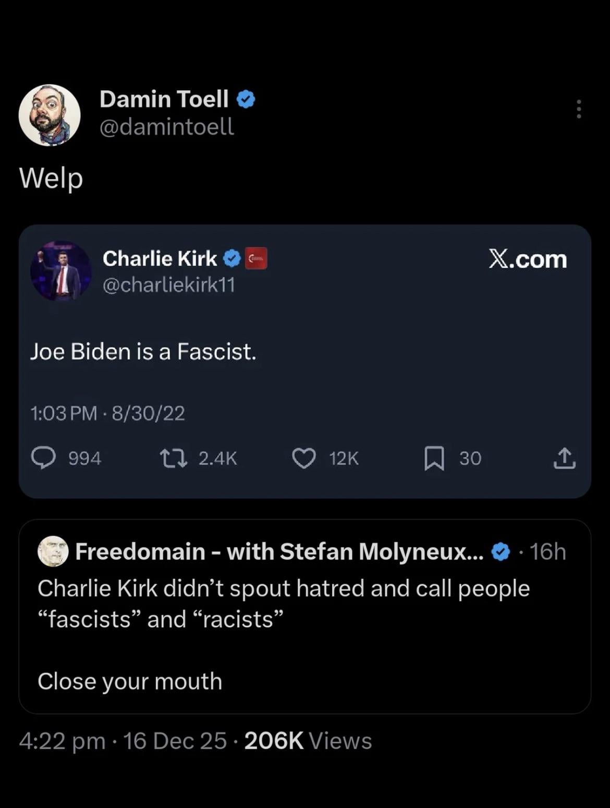This screenshot has height=808, width=610.
Task: Open the @damintoell handle
Action: pyautogui.click(x=167, y=127)
